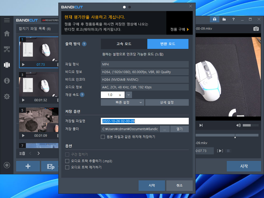264x198 pixels.
Task: Mute audio with the speaker icon
Action: [238, 125]
